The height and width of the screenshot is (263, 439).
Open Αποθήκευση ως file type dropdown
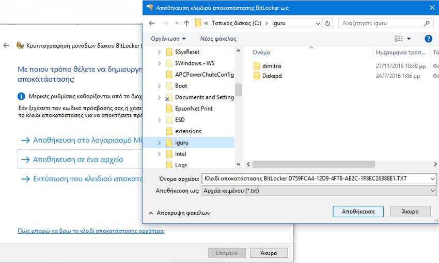coord(319,191)
